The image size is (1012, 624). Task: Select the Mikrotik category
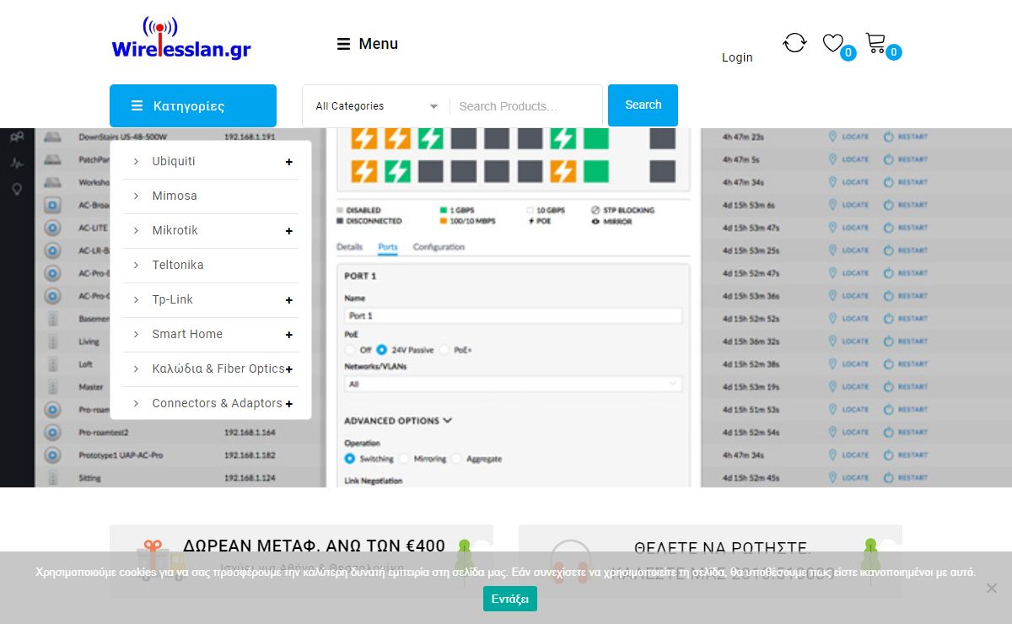[x=175, y=230]
